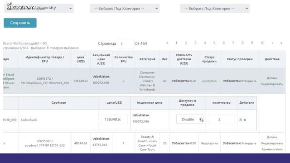Go to next page with › arrow
Screen dimensions: 290x163
coord(272,43)
